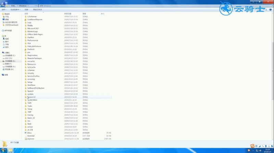
Task: Click the Prefetch folder icon
Action: 26,49
